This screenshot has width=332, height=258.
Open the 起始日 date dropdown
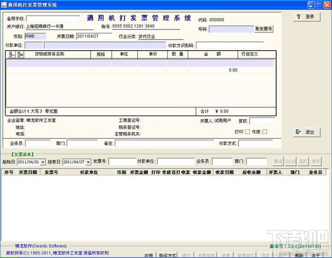pos(43,162)
